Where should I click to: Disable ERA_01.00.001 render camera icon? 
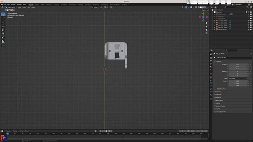(x=251, y=30)
